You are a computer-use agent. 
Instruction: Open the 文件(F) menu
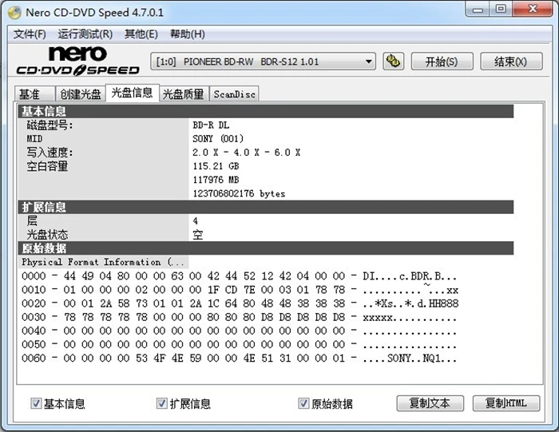coord(30,34)
